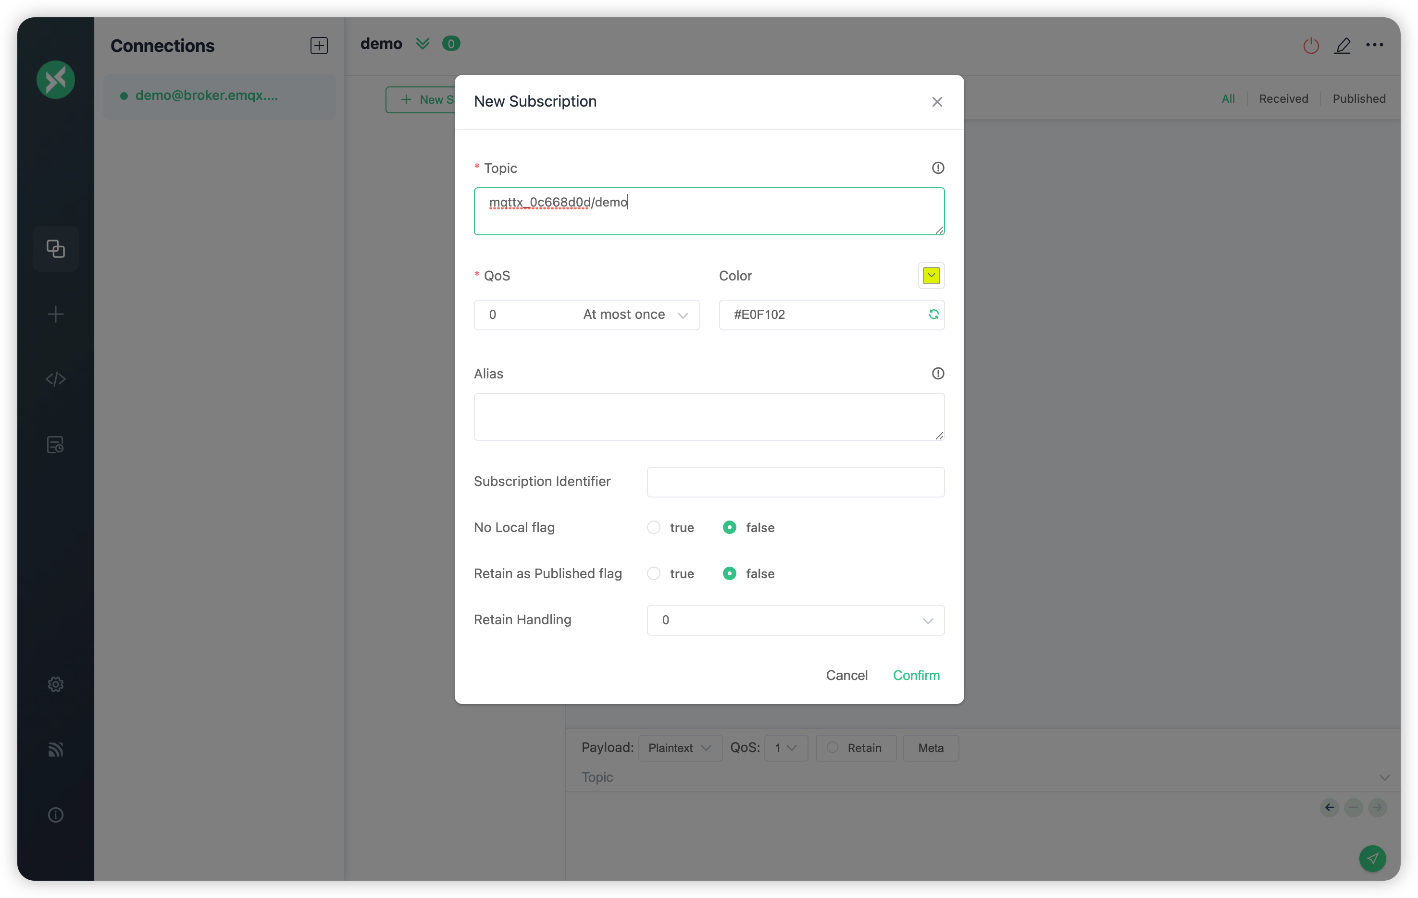Click the log viewer icon in sidebar
Viewport: 1418px width, 898px height.
pyautogui.click(x=56, y=445)
